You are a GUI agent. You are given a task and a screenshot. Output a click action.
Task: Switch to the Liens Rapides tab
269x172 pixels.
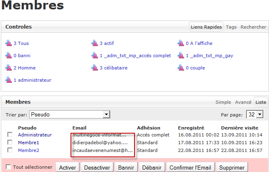[x=206, y=27]
